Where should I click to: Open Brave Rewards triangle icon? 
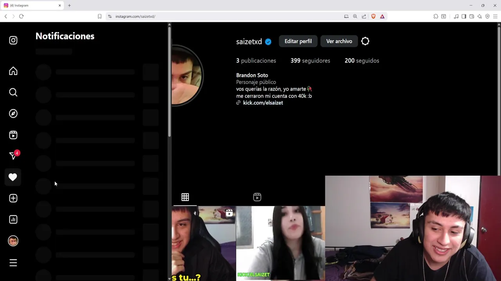tap(382, 16)
